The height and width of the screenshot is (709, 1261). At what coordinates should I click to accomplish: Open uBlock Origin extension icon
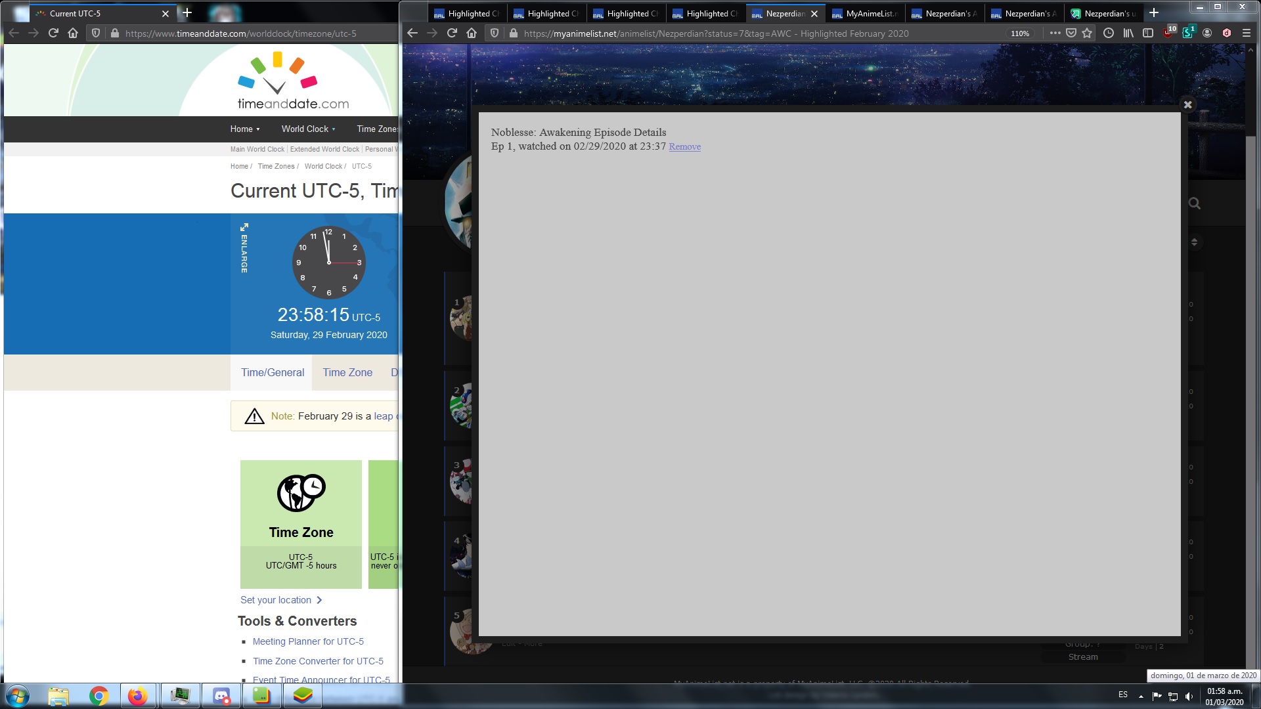(x=1168, y=33)
